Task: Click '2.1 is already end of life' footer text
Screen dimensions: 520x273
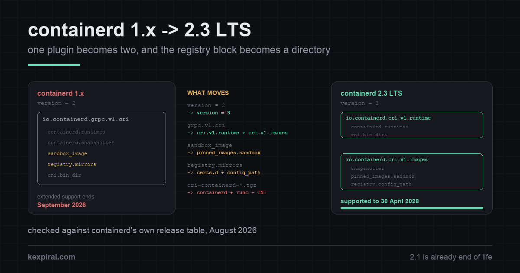Action: [x=451, y=257]
